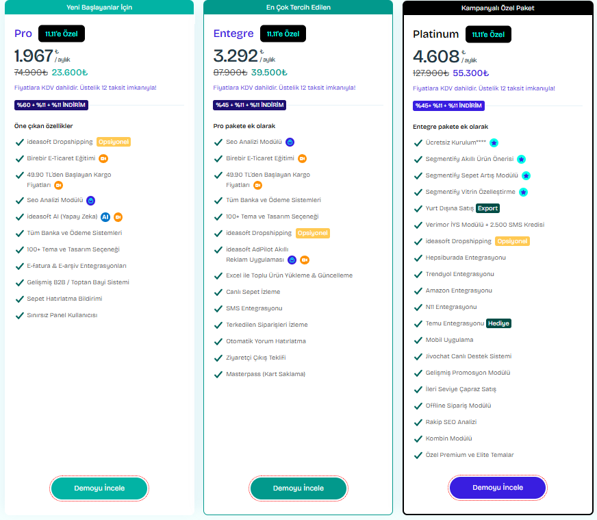Click video icon beside Pro plan's Kargo Fiyatları

click(59, 185)
